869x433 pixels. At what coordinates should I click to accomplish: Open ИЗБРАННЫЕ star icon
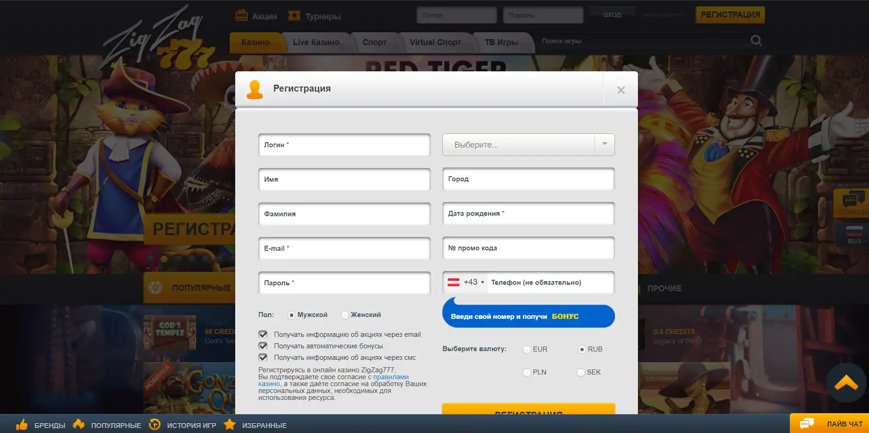pos(230,424)
